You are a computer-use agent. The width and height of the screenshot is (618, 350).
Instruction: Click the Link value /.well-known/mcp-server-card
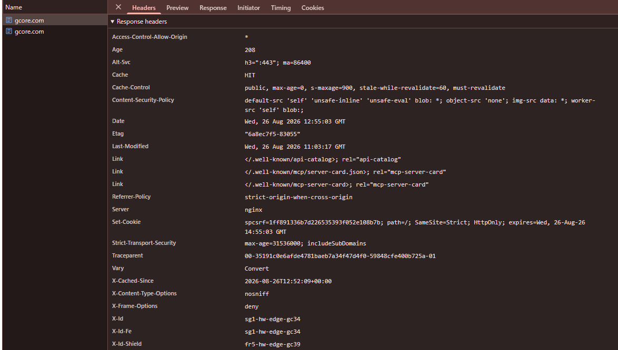[336, 184]
